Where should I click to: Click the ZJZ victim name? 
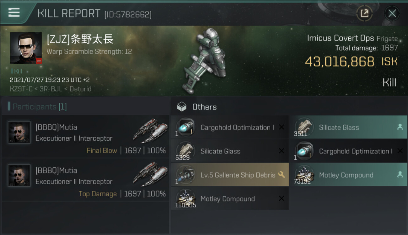pyautogui.click(x=80, y=39)
